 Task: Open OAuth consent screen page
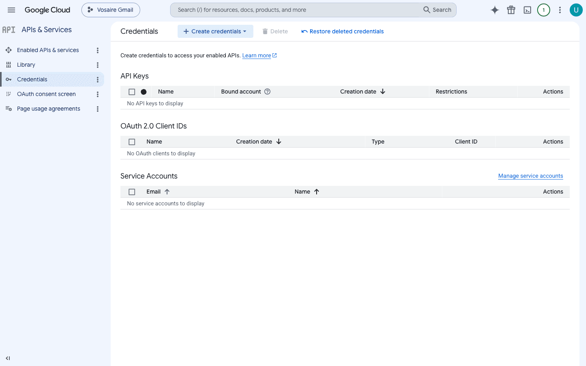click(46, 94)
